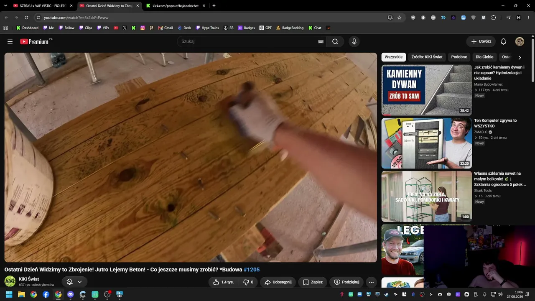Open the #1205 hashtag link in the title

[x=252, y=270]
